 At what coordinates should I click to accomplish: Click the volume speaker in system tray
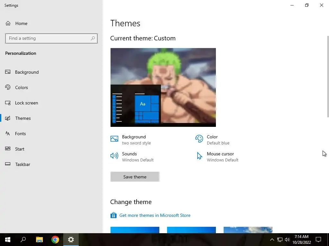click(287, 240)
